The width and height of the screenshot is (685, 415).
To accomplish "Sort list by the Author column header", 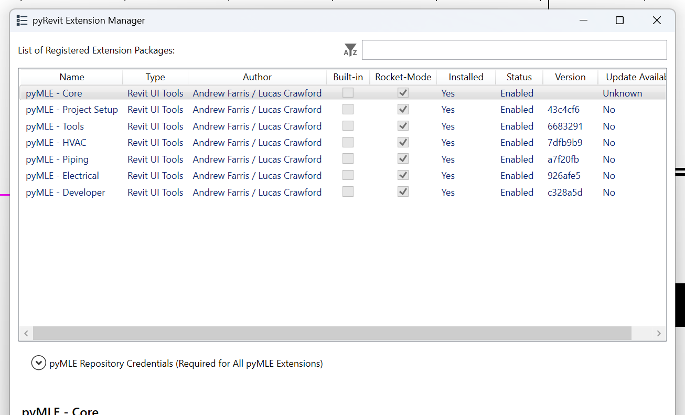I will [x=257, y=77].
